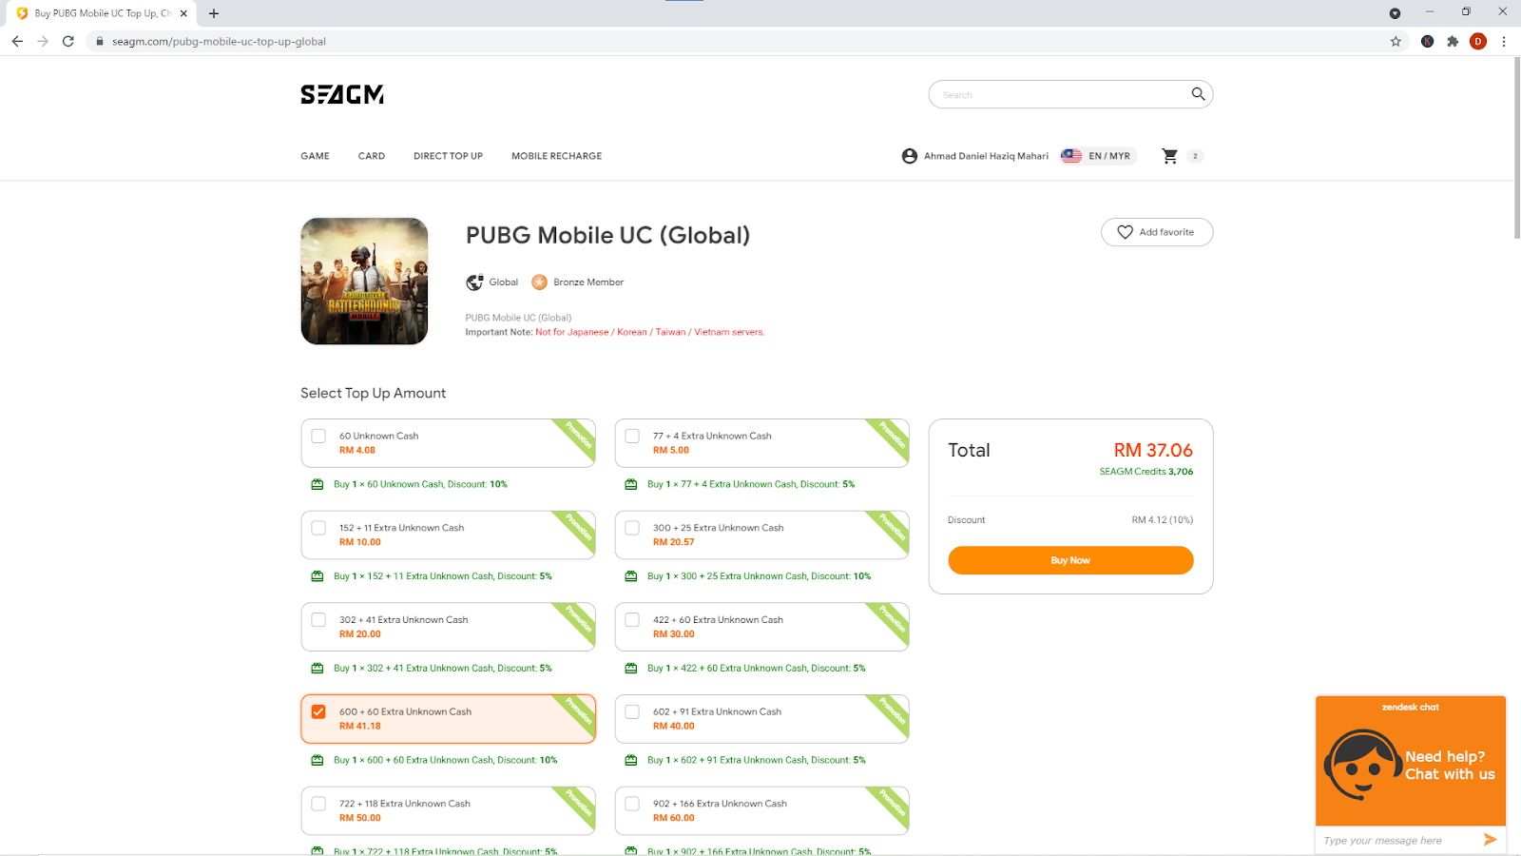Check the 422 + 60 Extra Unknown Cash option
Image resolution: width=1521 pixels, height=856 pixels.
[x=632, y=619]
